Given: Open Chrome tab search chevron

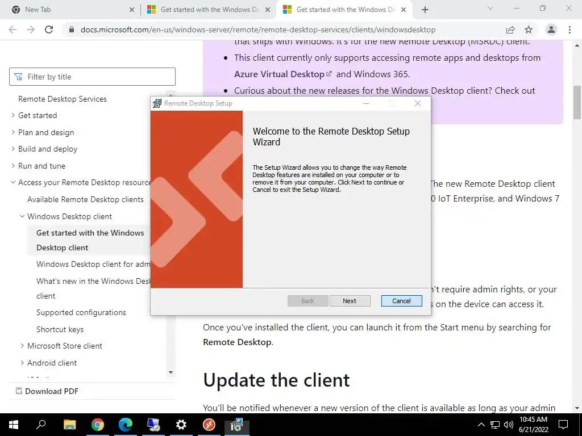Looking at the screenshot, I should [x=490, y=8].
